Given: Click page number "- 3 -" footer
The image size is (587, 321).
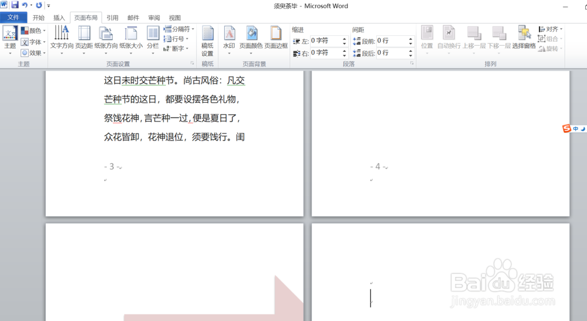Looking at the screenshot, I should click(112, 166).
